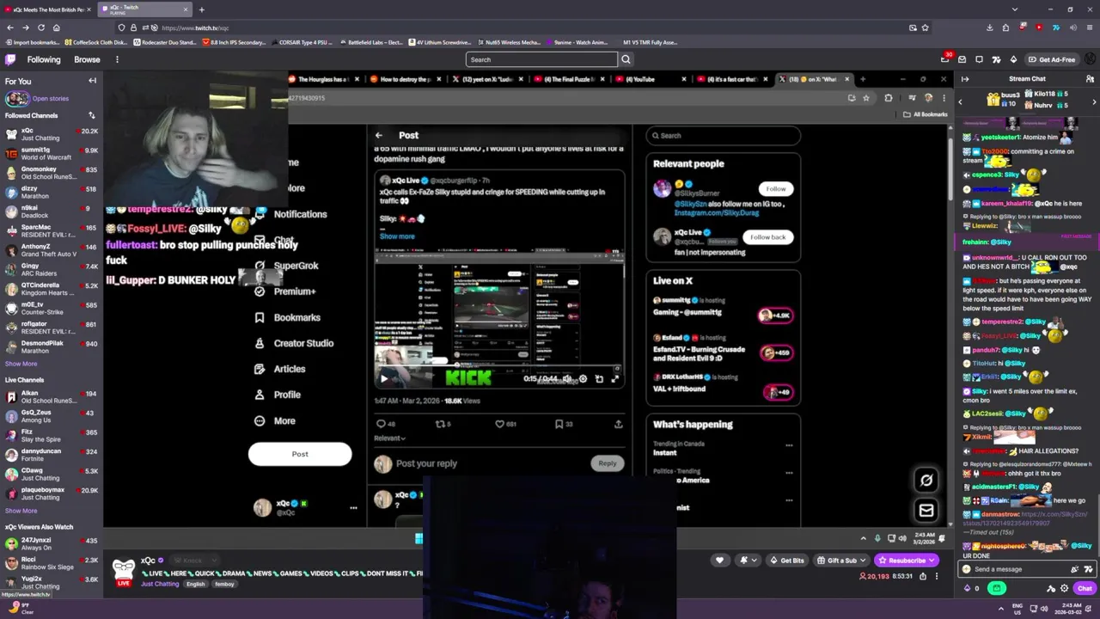Viewport: 1100px width, 619px height.
Task: Focus the Twitch search field
Action: click(541, 59)
